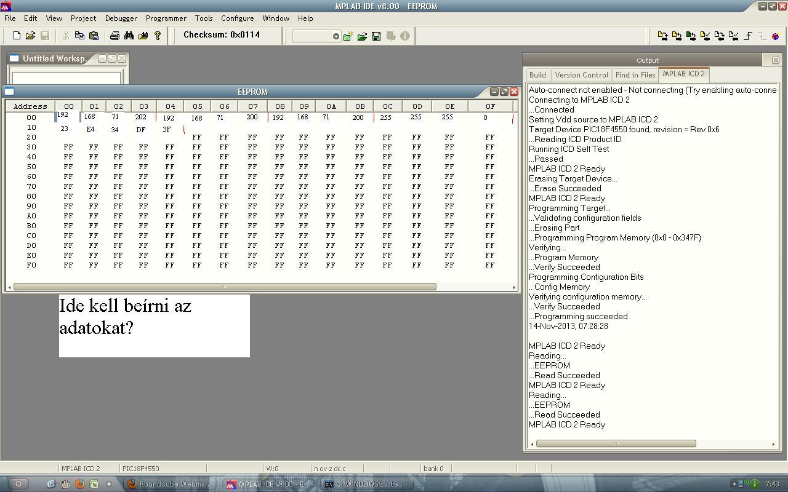The image size is (788, 492).
Task: Click the 'Target Device PIC18F4550 found' output line
Action: pos(624,129)
